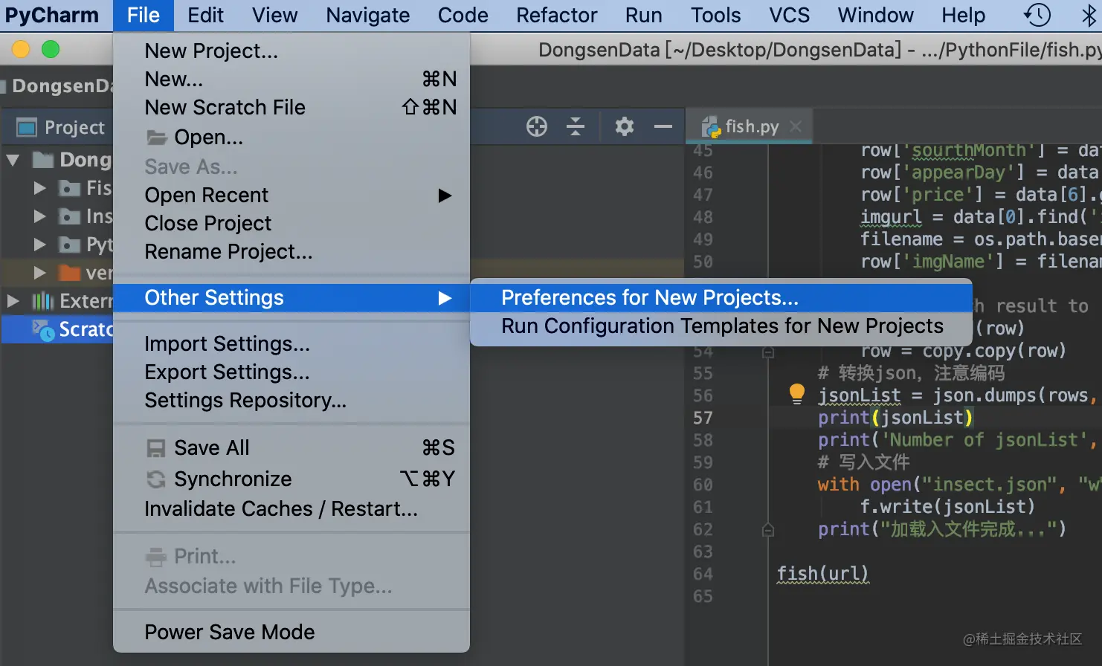The height and width of the screenshot is (666, 1102).
Task: Open the Edit menu
Action: pyautogui.click(x=205, y=16)
